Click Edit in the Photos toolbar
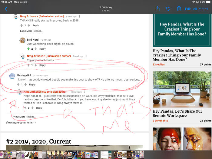Viewport: 212px width, 159px height. tap(188, 9)
